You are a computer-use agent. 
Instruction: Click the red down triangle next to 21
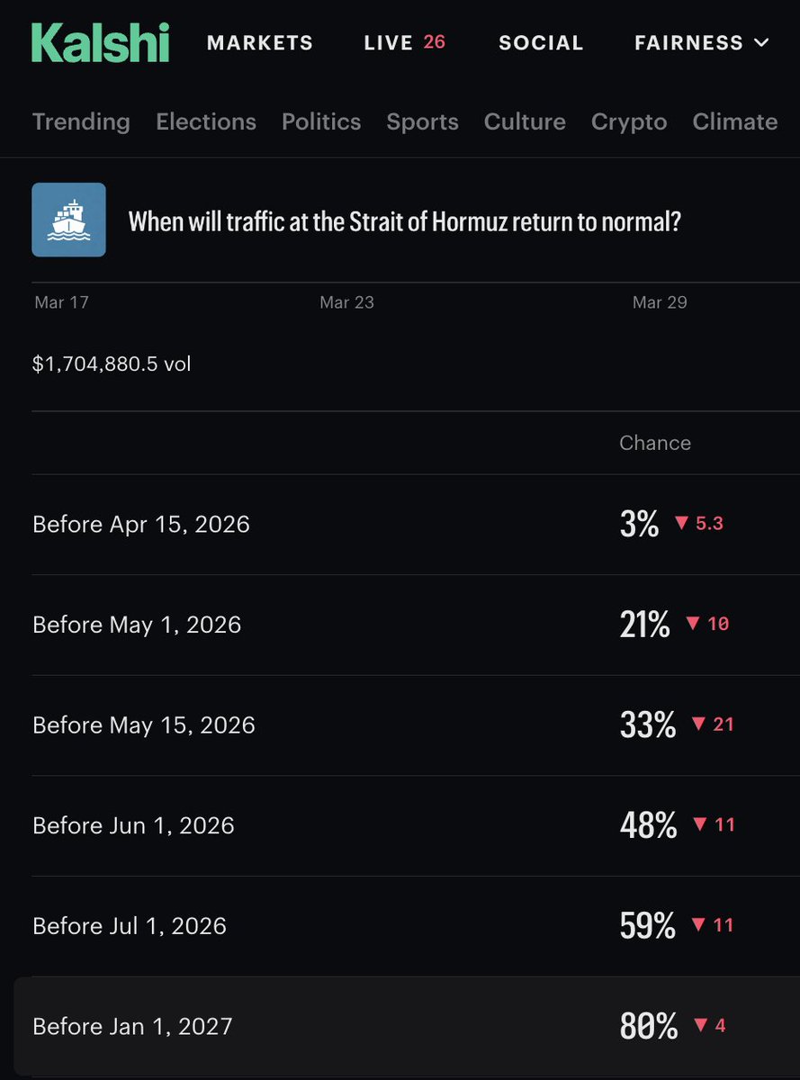pyautogui.click(x=699, y=724)
